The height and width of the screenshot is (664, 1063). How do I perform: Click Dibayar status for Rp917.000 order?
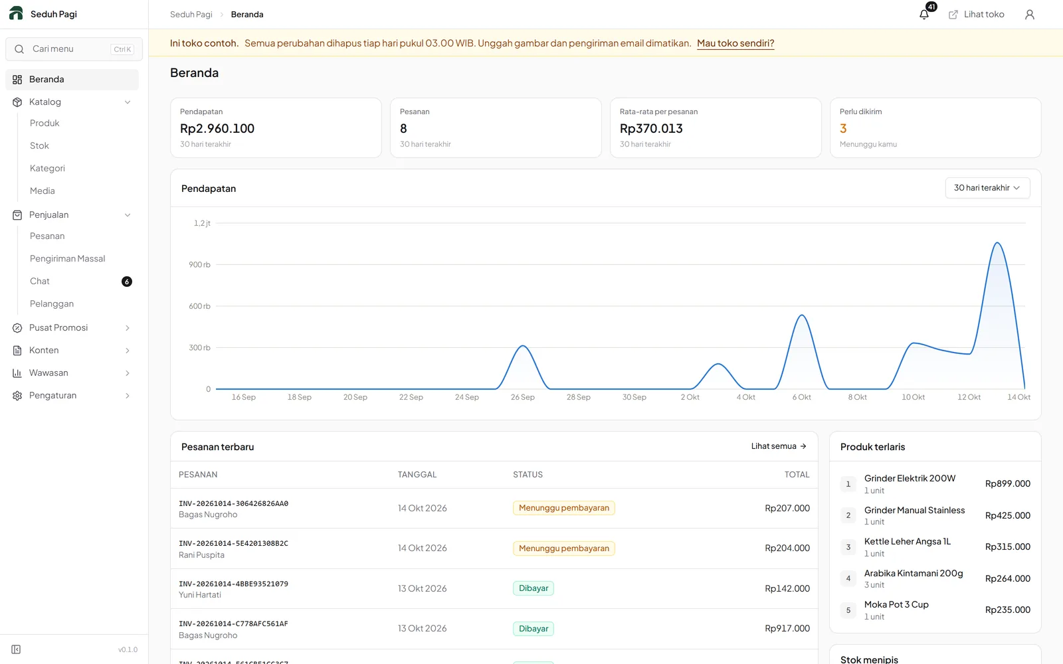tap(533, 629)
